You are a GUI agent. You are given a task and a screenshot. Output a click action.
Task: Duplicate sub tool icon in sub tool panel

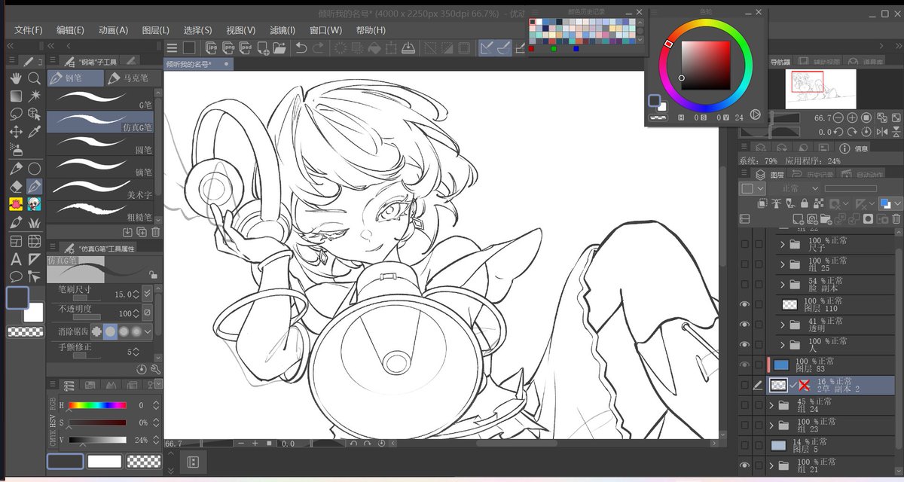(x=142, y=232)
